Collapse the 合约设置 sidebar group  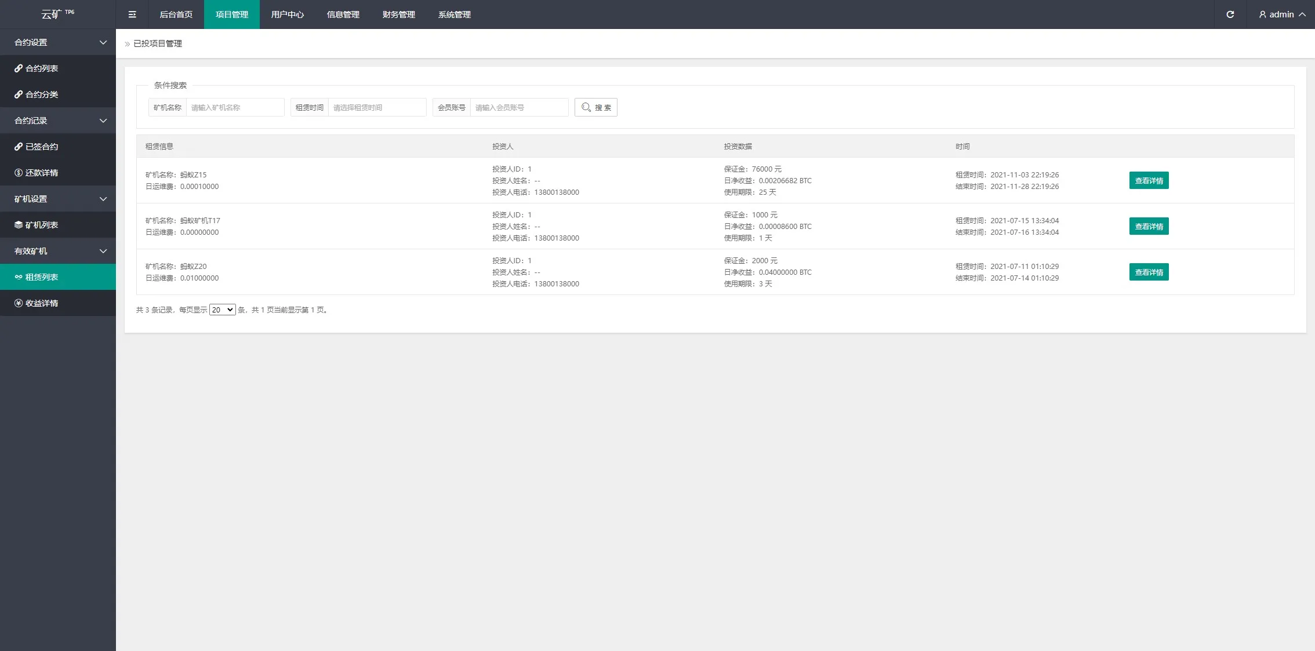tap(58, 42)
